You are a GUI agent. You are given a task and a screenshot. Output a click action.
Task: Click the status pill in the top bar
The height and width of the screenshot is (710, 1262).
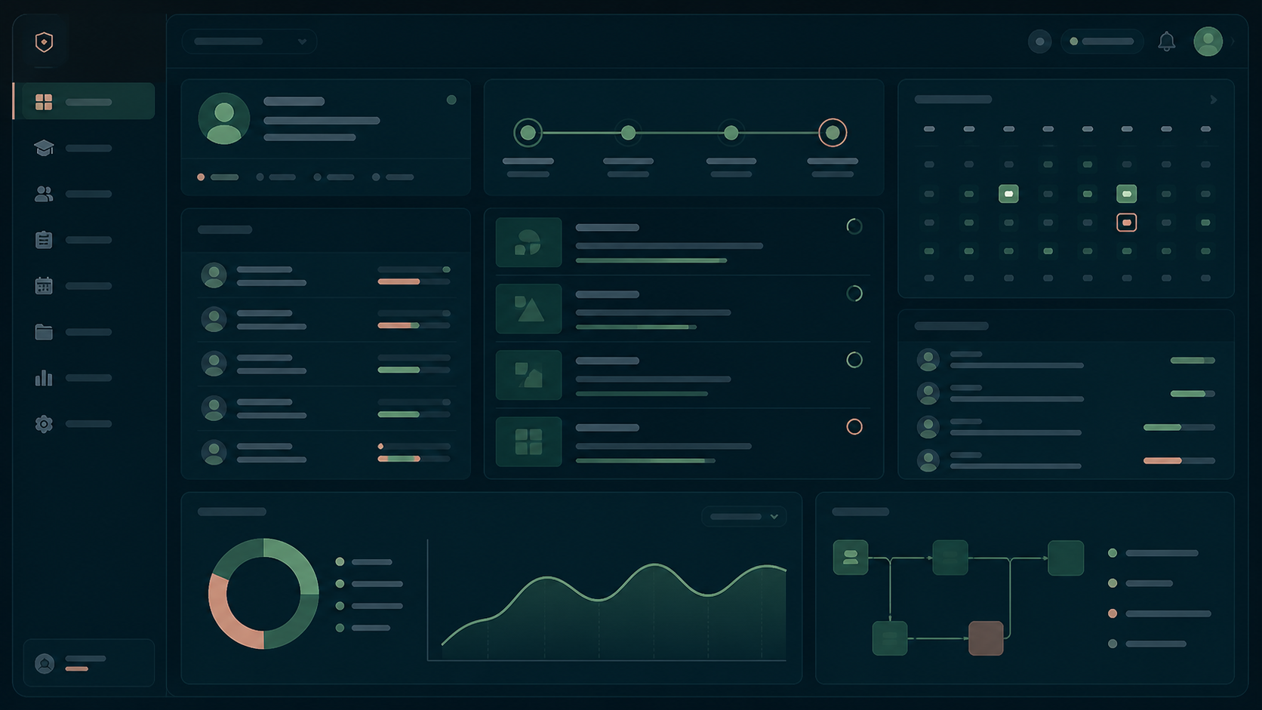(1102, 41)
